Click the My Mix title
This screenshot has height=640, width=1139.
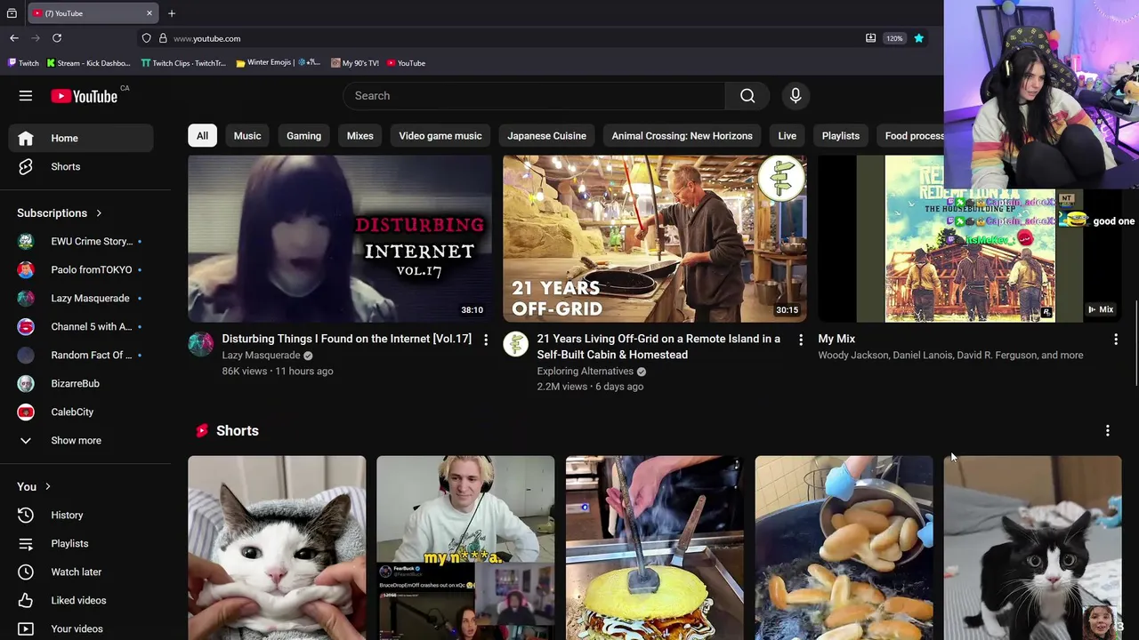point(836,339)
